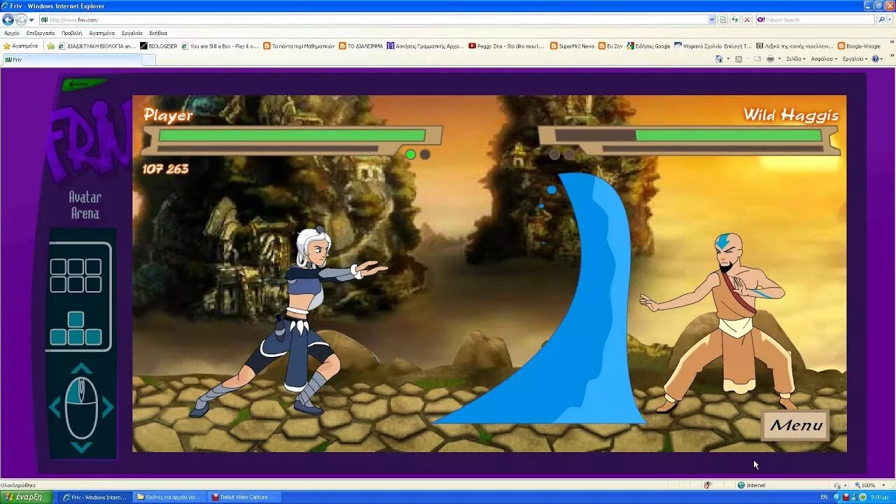Open the Προβολή menu
896x504 pixels.
(71, 33)
